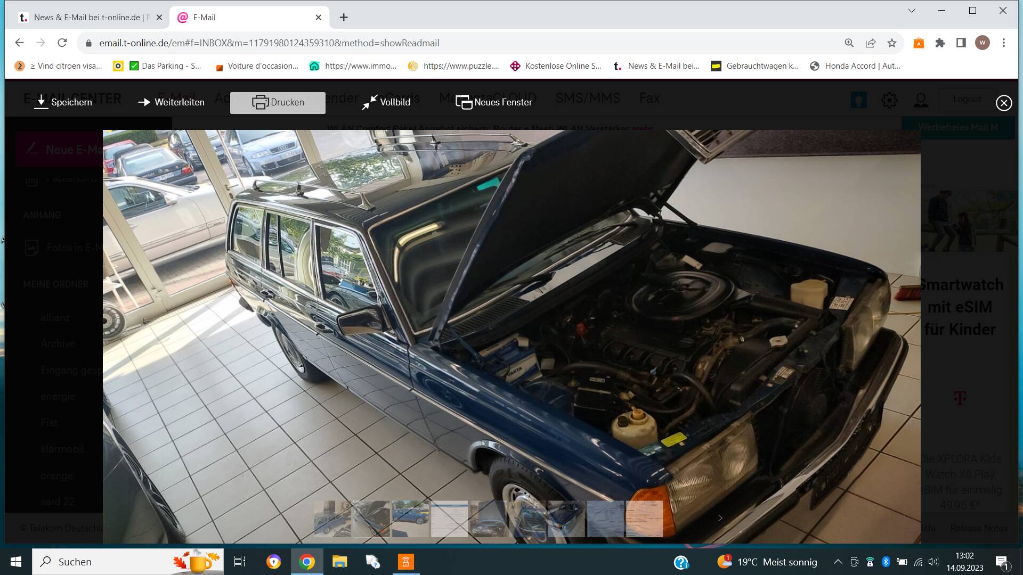Open the Chrome extensions puzzle icon
Screen dimensions: 1023x575
(x=940, y=43)
